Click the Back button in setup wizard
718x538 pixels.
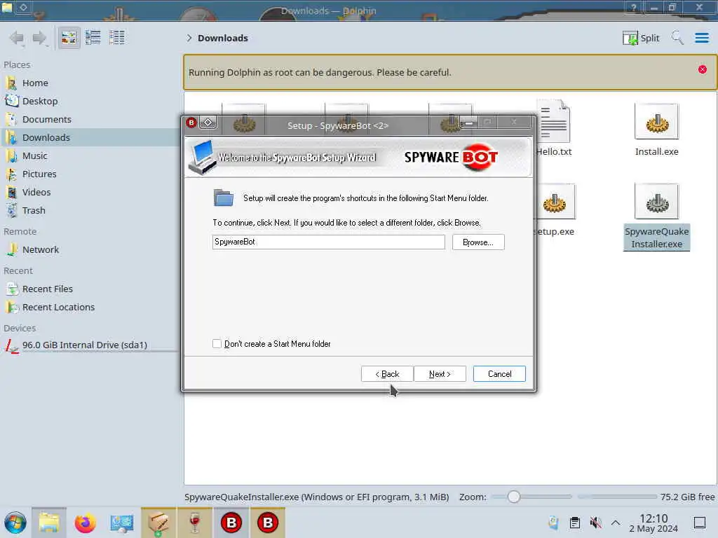tap(387, 374)
